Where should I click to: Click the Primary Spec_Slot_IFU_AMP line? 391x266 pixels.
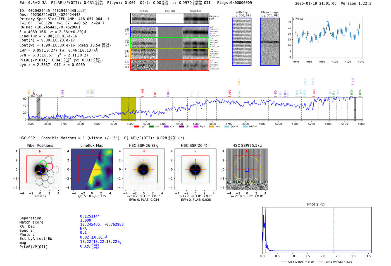(x=64, y=19)
